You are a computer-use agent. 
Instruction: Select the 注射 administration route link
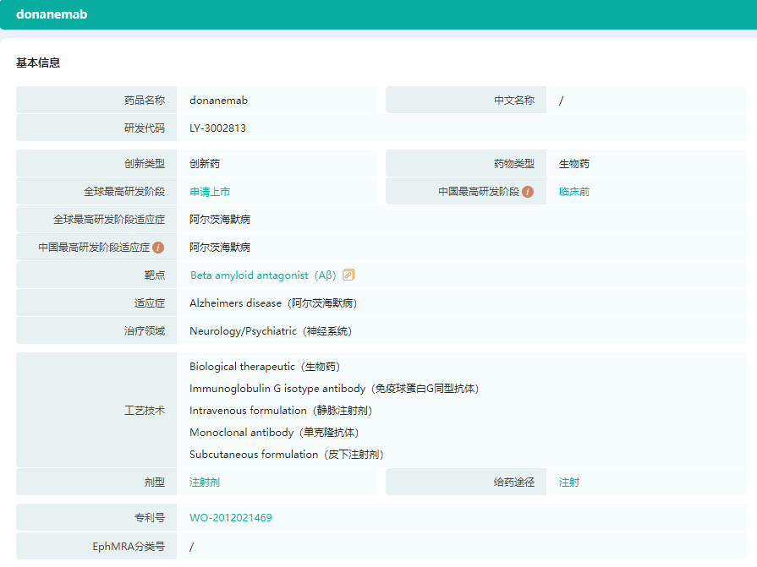[x=569, y=482]
